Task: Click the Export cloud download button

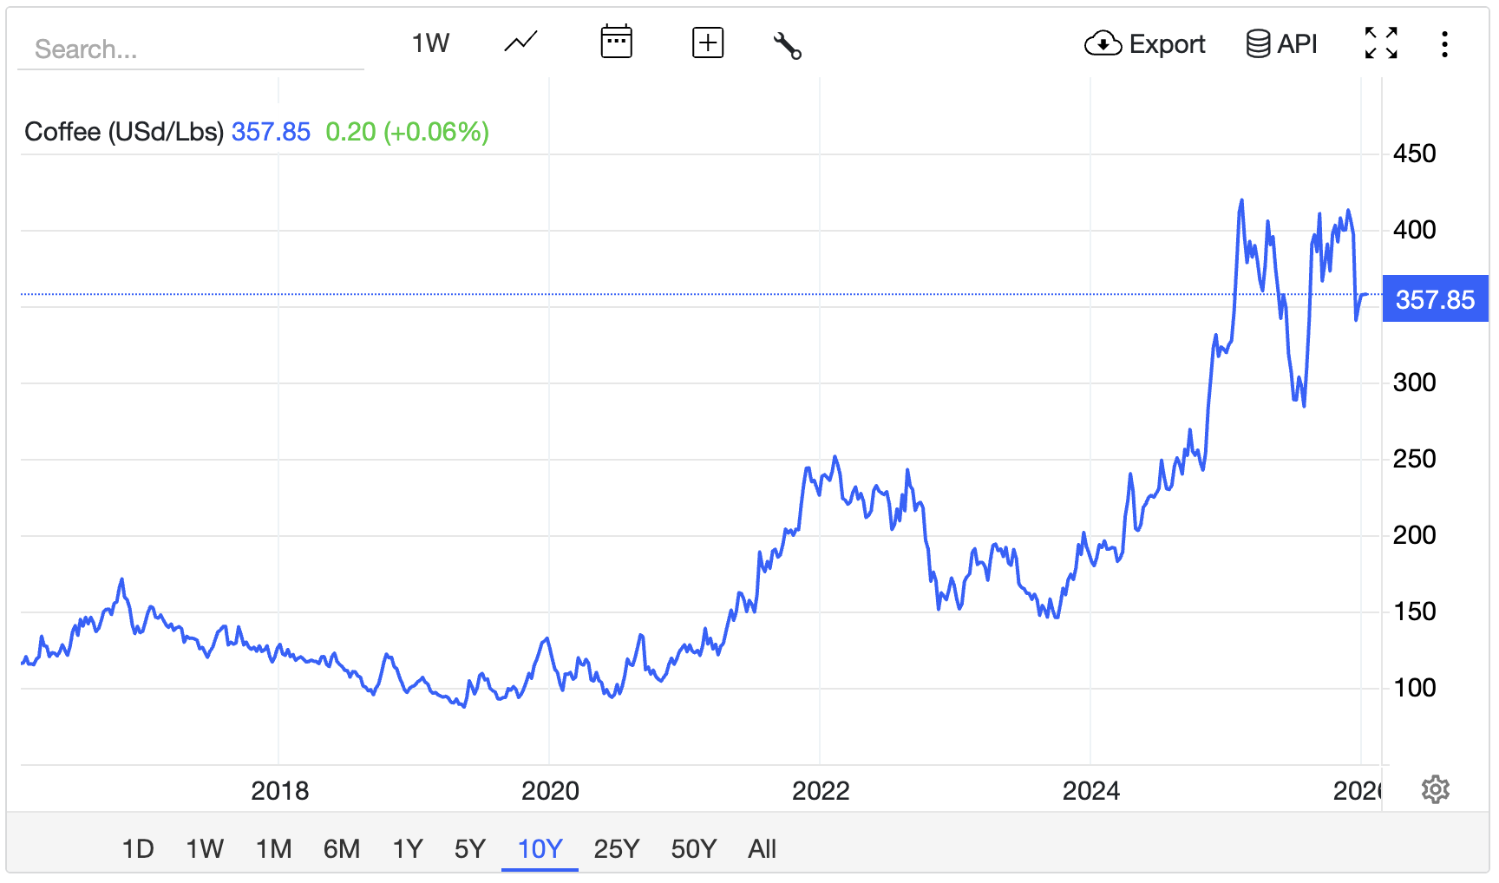Action: pyautogui.click(x=1144, y=43)
